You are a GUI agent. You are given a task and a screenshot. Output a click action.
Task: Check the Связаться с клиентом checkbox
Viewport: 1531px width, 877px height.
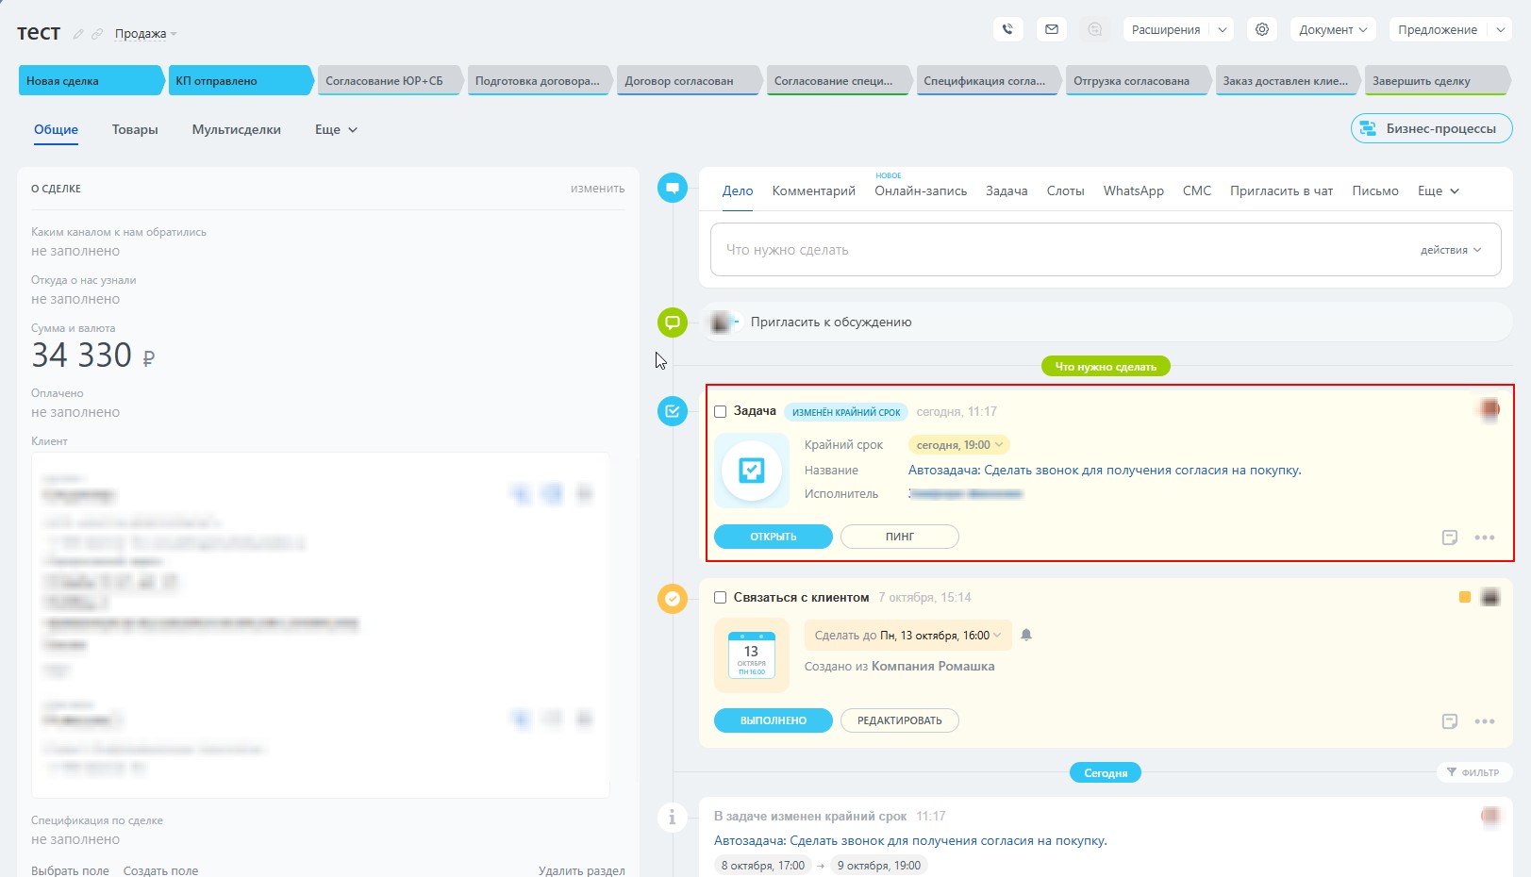[x=721, y=598]
